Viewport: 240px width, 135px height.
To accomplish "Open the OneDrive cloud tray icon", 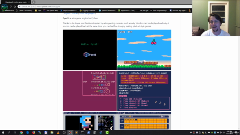I will (x=209, y=132).
